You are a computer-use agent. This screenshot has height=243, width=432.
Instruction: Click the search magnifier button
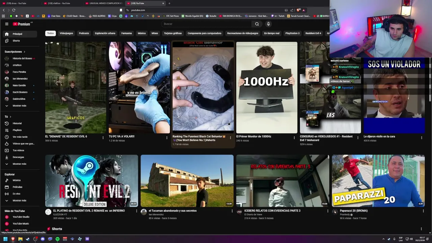(x=257, y=24)
